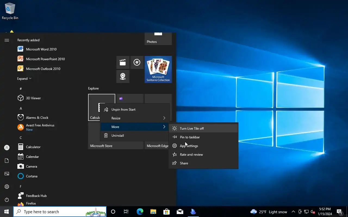Click the # letter header in app list
This screenshot has height=217, width=348.
tap(21, 89)
